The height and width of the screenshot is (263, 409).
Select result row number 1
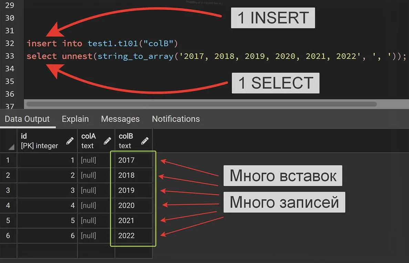click(x=8, y=160)
